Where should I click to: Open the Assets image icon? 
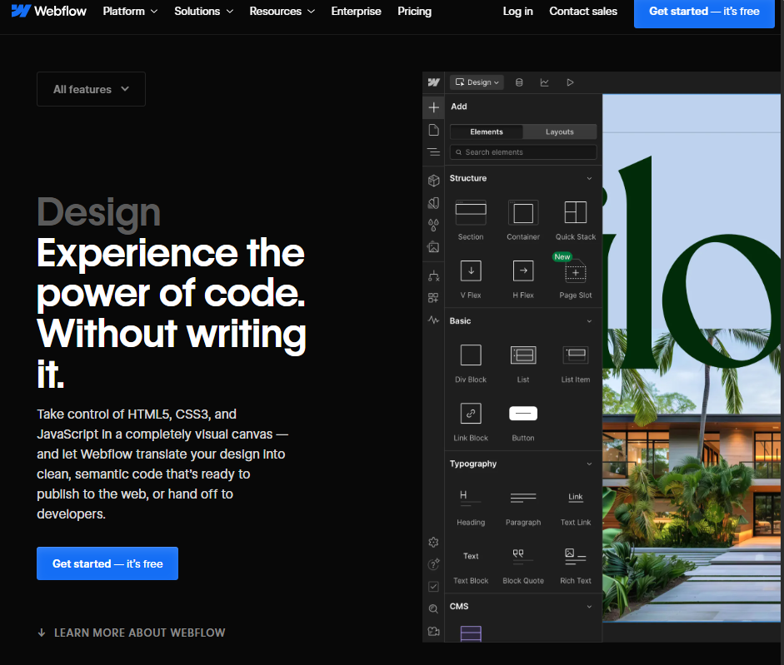tap(433, 247)
